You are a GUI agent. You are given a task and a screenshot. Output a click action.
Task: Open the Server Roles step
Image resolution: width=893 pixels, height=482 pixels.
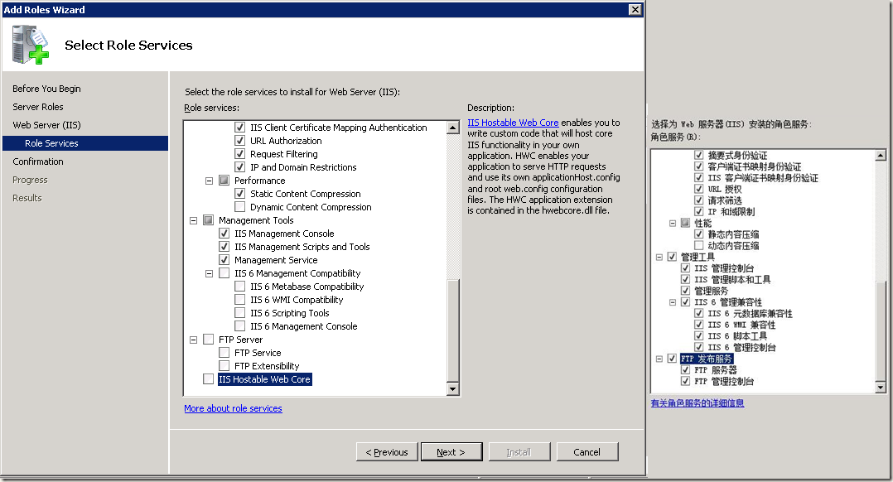pos(38,107)
